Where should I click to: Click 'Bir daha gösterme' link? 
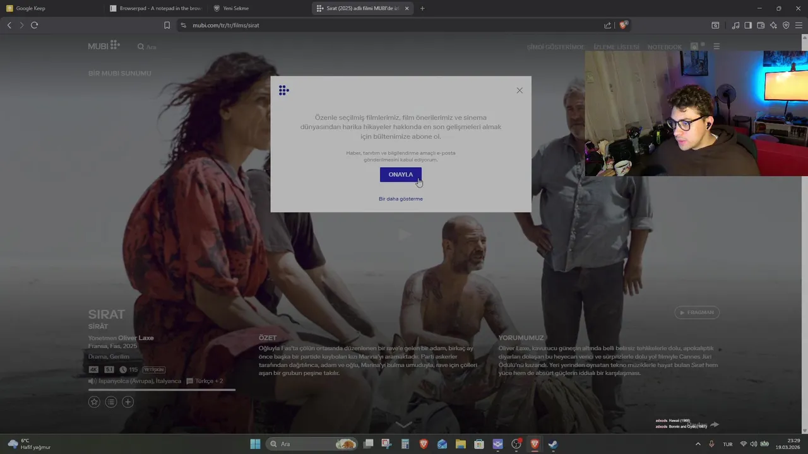[x=401, y=199]
